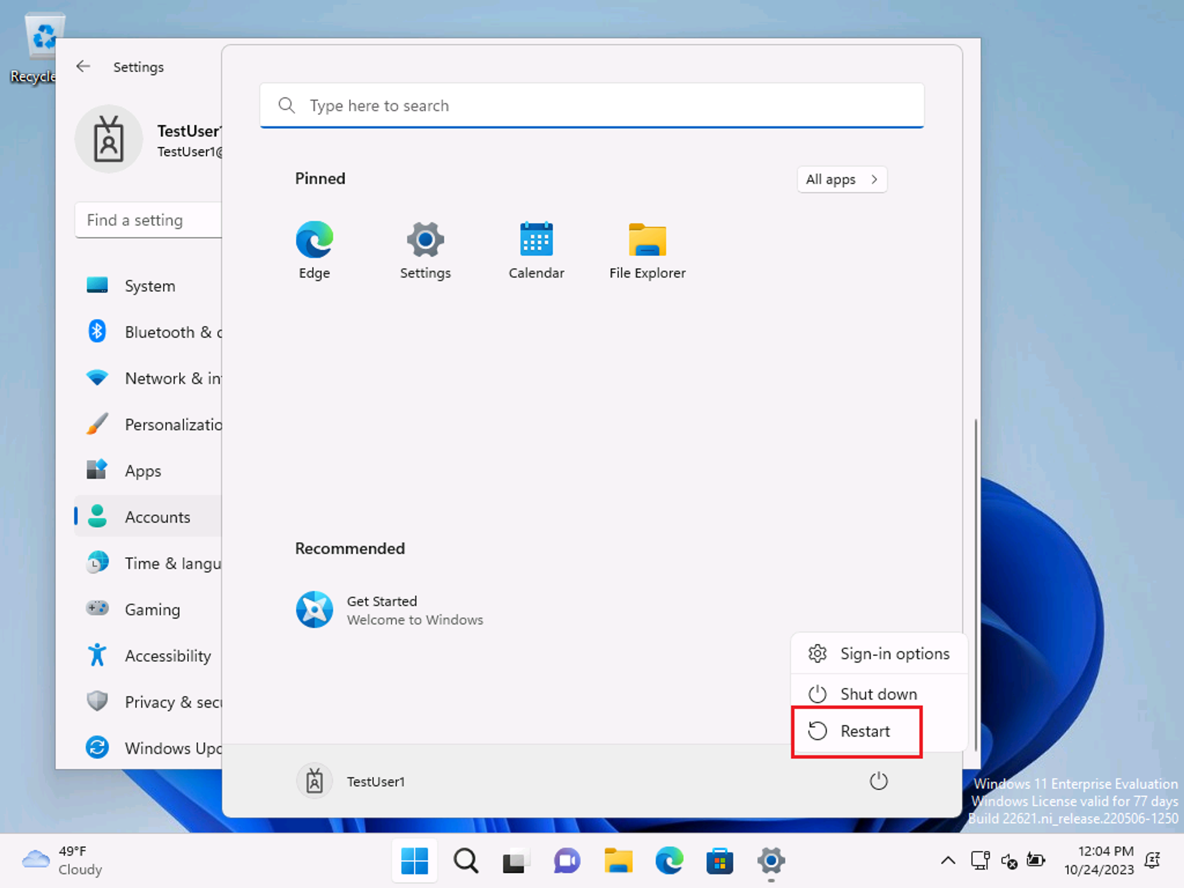Image resolution: width=1184 pixels, height=888 pixels.
Task: Click the Settings window scrollbar
Action: [975, 585]
